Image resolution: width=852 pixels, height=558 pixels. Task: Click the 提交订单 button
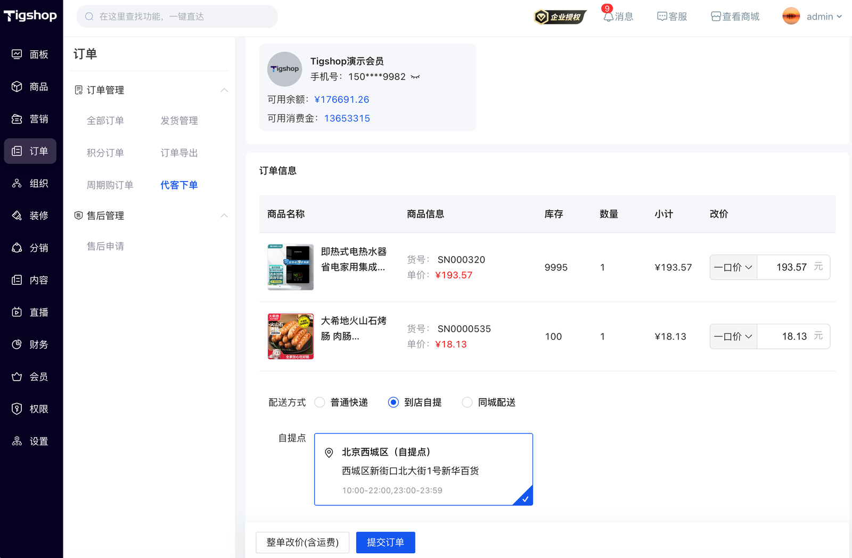click(x=385, y=543)
